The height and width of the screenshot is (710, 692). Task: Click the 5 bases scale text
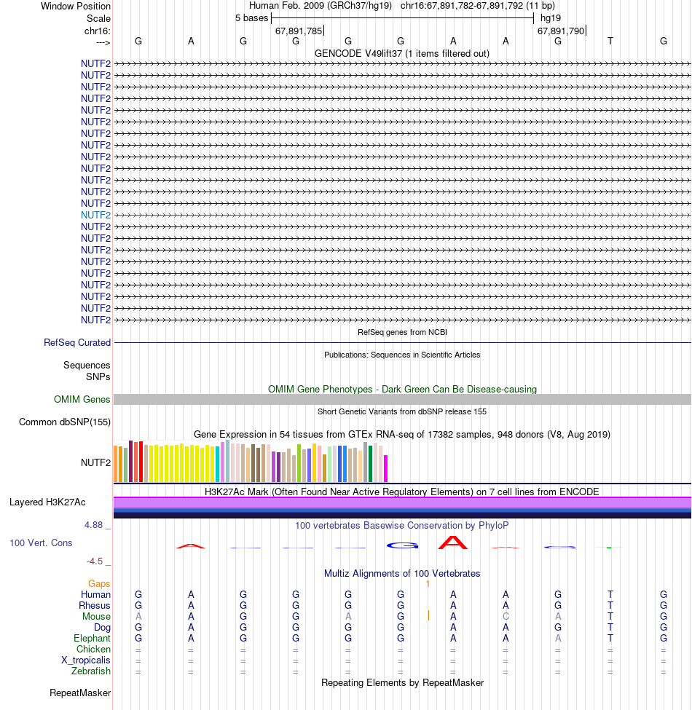tap(251, 18)
